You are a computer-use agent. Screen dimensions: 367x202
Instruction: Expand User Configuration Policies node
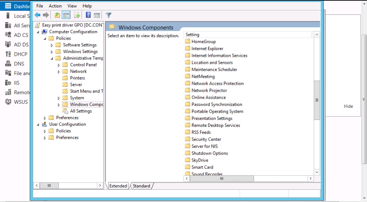45,131
